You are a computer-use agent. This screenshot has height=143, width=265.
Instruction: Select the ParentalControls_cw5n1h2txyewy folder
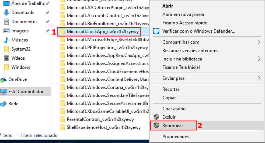[x=104, y=119]
